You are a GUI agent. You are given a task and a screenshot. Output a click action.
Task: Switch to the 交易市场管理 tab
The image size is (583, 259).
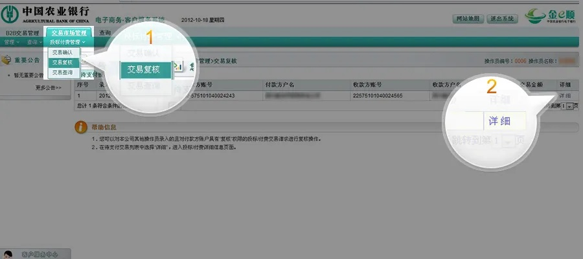(69, 32)
